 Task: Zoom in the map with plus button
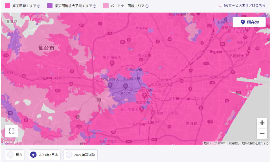coord(262,123)
